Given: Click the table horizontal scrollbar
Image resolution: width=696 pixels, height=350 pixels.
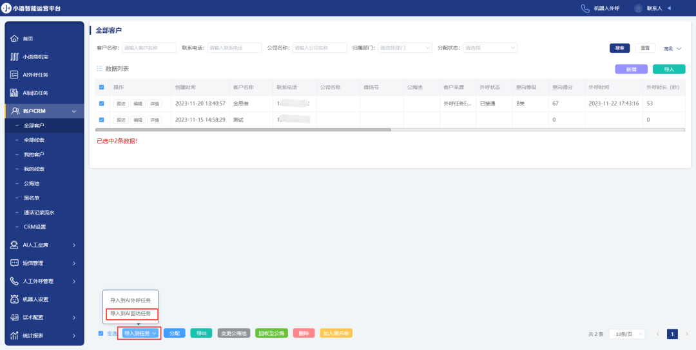Looking at the screenshot, I should [x=243, y=130].
